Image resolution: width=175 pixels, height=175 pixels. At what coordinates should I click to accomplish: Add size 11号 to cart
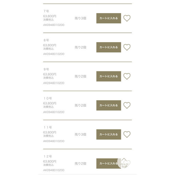tap(109, 134)
